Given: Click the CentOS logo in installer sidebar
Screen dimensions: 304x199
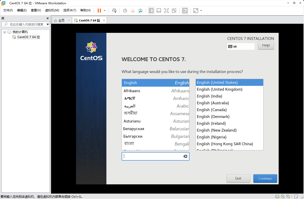Looking at the screenshot, I should [x=91, y=51].
